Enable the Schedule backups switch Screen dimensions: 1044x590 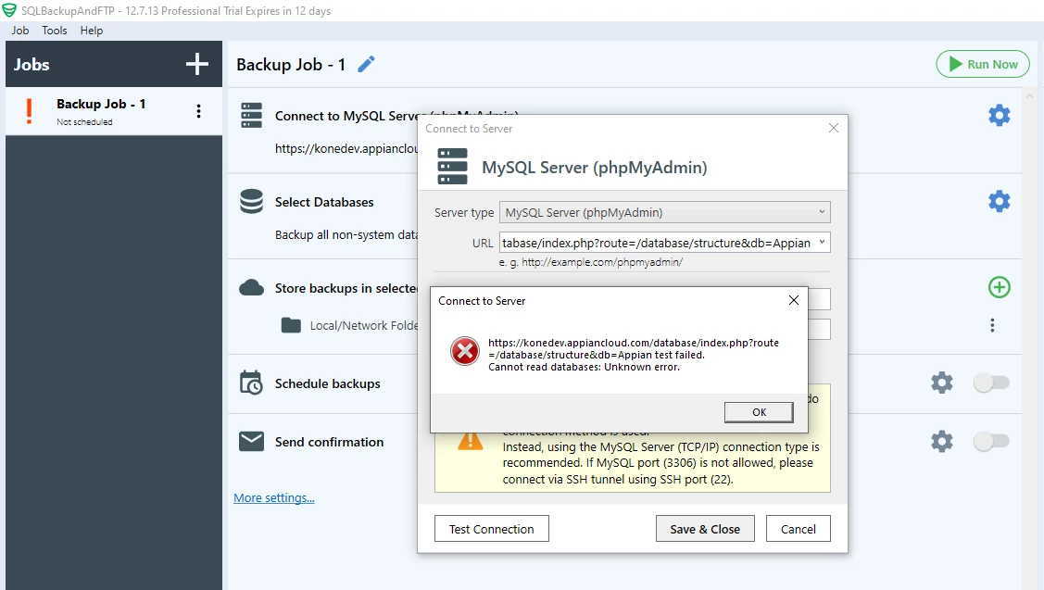coord(991,383)
